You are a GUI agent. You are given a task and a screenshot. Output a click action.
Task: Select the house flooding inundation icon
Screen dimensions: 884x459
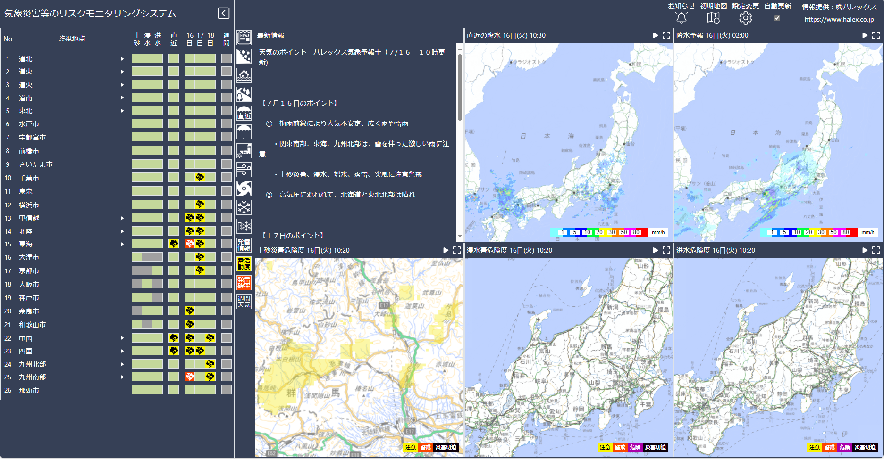(x=244, y=75)
